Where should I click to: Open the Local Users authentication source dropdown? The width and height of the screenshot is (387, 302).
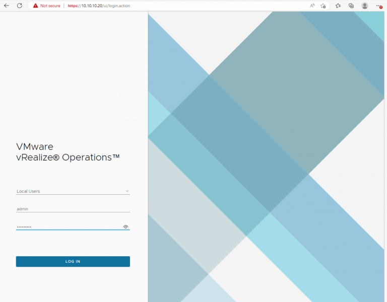[71, 191]
